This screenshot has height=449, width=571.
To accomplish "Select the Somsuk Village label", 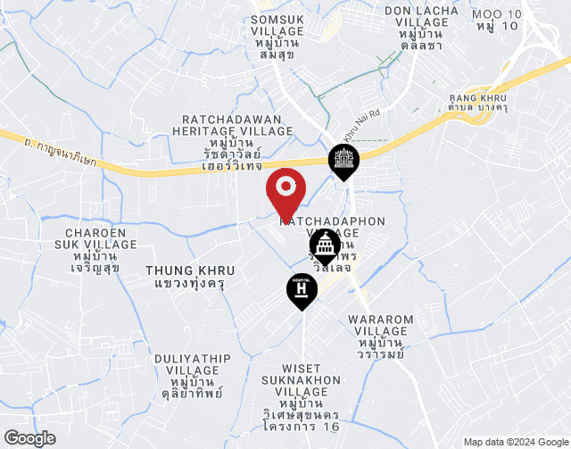I will click(x=277, y=37).
